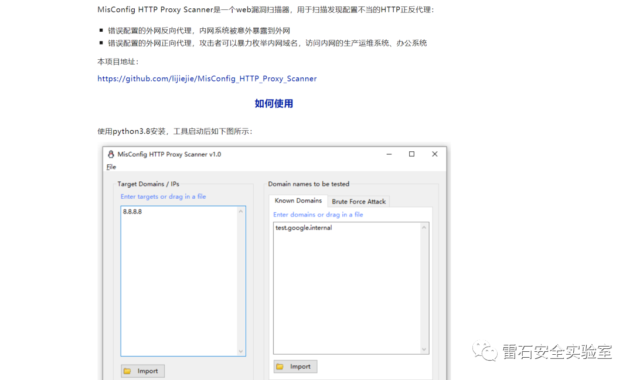Click Import button under Target Domains
This screenshot has height=380, width=633.
(x=142, y=371)
